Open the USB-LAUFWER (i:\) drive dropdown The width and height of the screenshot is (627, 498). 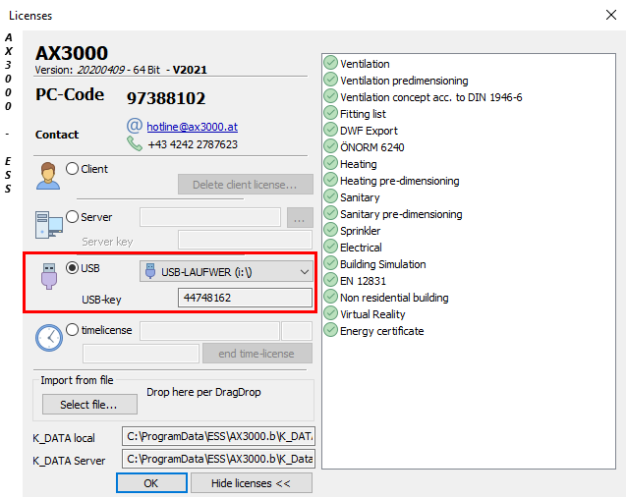click(226, 272)
